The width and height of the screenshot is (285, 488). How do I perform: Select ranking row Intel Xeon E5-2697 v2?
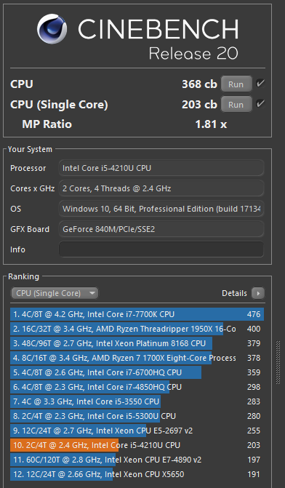(137, 431)
